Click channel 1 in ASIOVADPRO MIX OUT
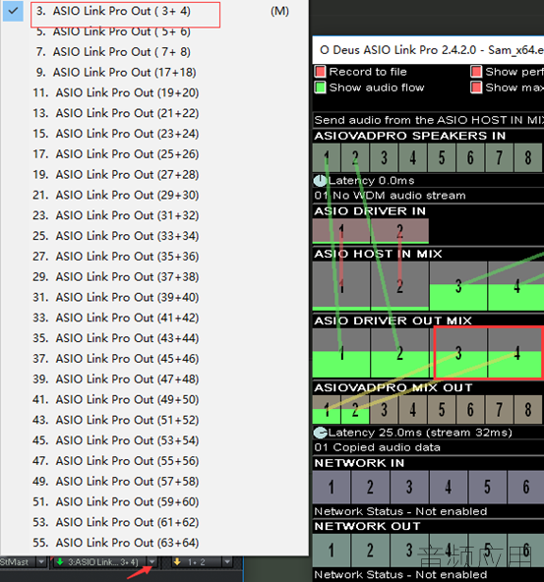This screenshot has width=544, height=582. click(327, 410)
